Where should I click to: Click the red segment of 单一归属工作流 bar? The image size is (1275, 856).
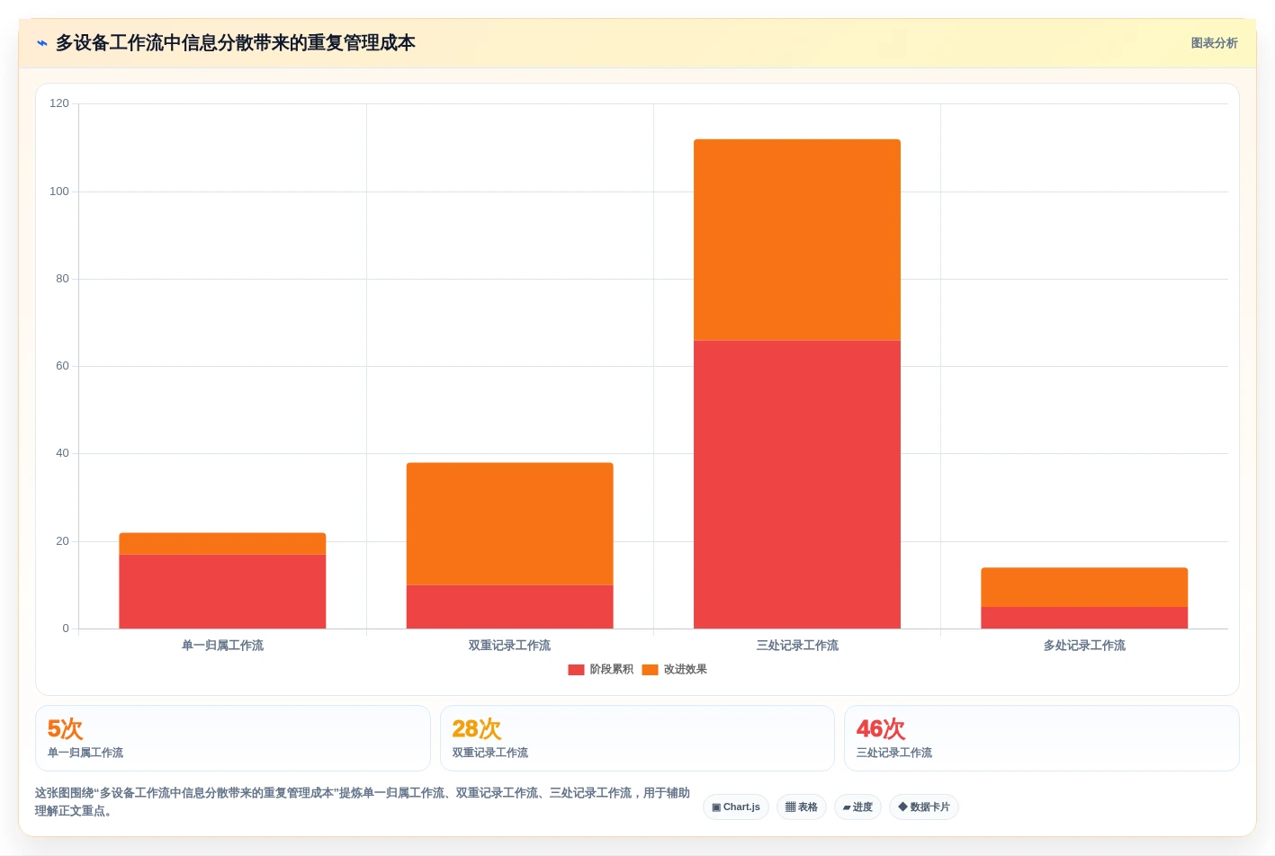click(222, 592)
